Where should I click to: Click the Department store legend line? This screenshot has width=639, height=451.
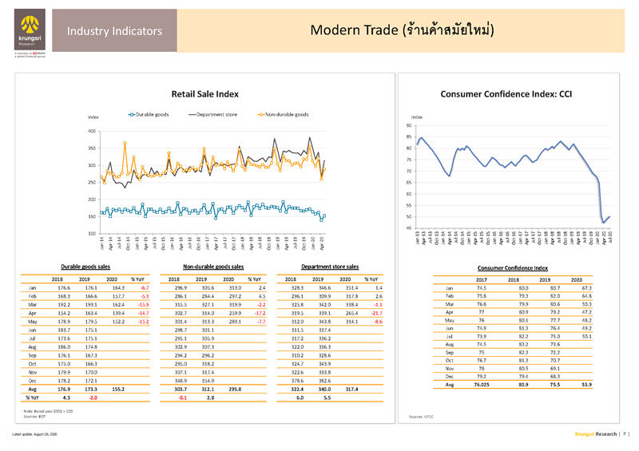point(192,114)
